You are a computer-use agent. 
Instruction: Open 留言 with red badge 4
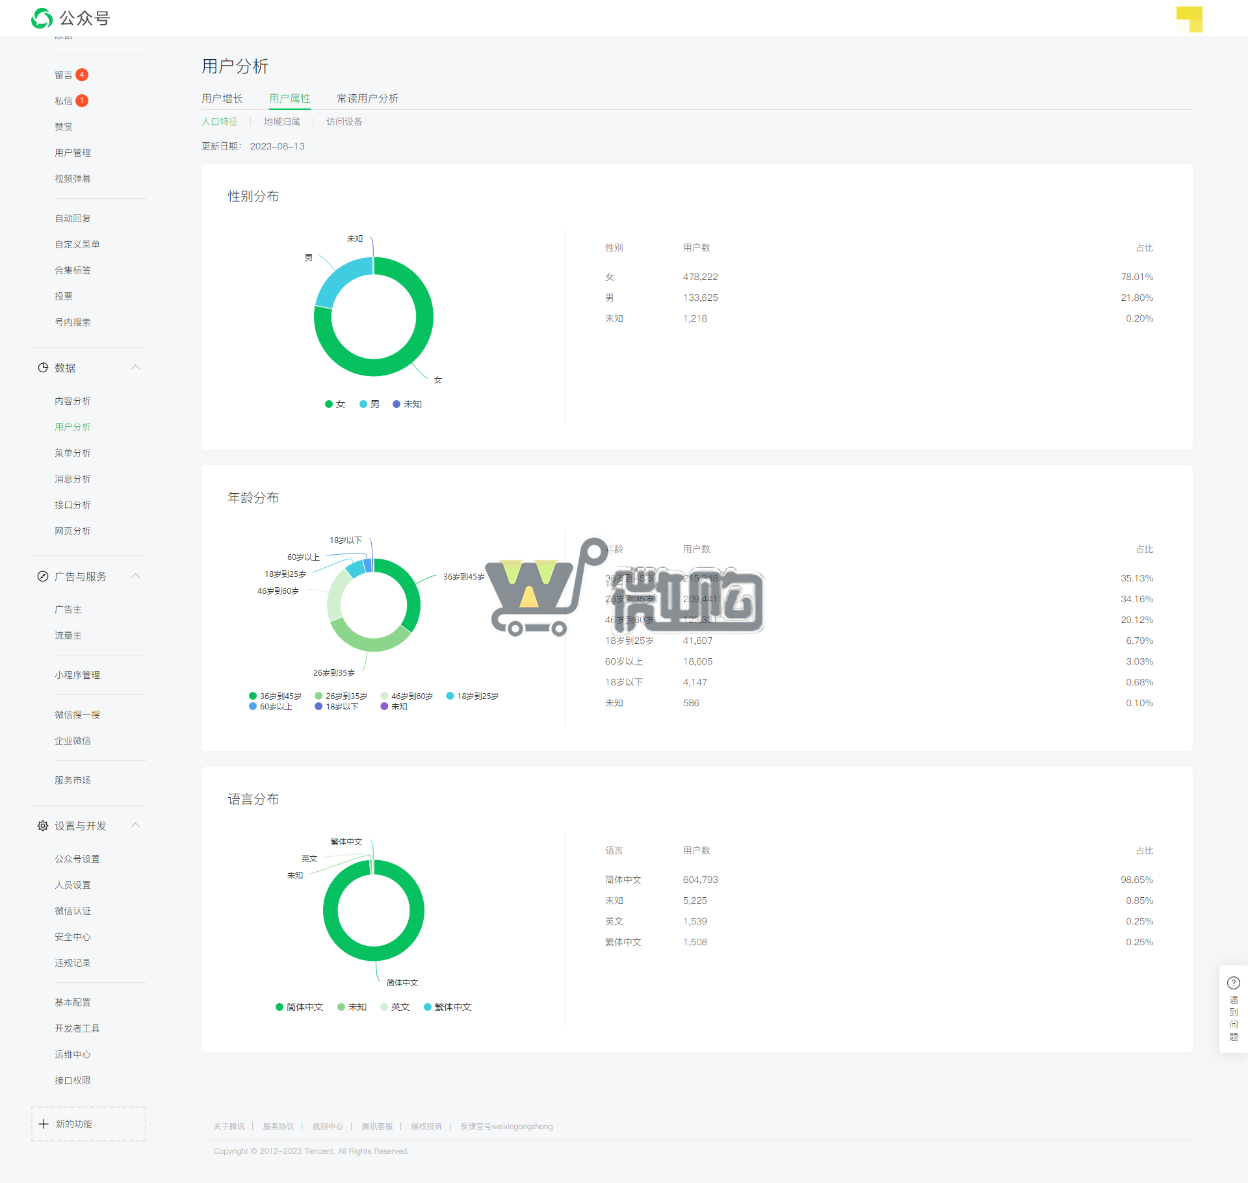(x=64, y=75)
